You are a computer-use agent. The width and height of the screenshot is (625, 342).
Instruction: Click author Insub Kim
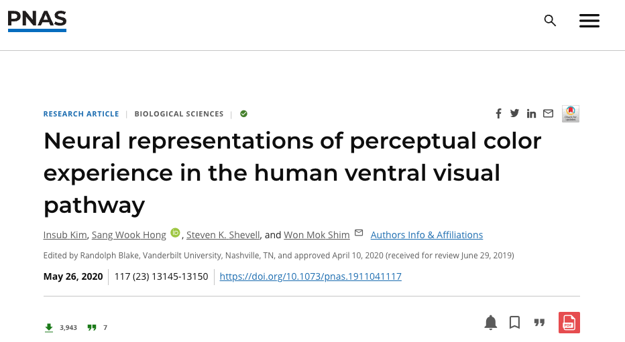click(x=65, y=235)
